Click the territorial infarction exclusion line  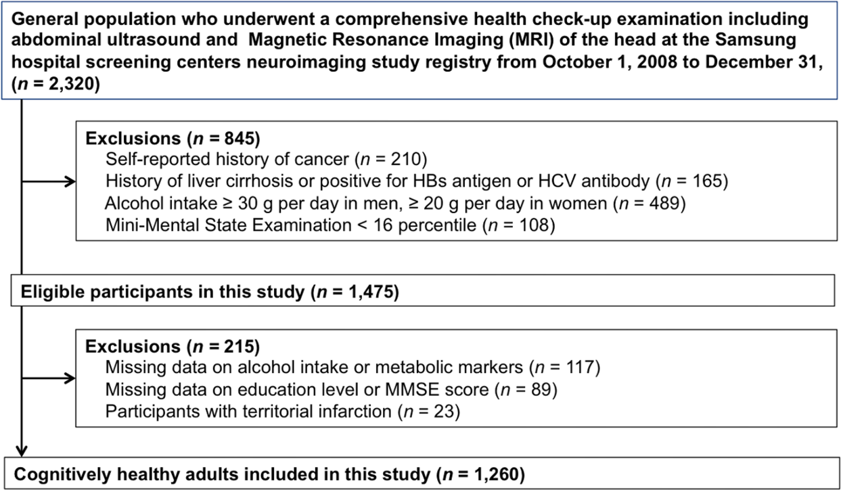pyautogui.click(x=283, y=411)
